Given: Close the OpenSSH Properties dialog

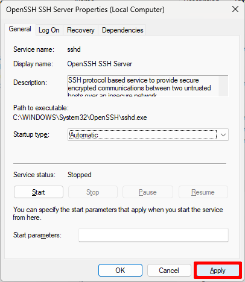Looking at the screenshot, I should pyautogui.click(x=235, y=9).
